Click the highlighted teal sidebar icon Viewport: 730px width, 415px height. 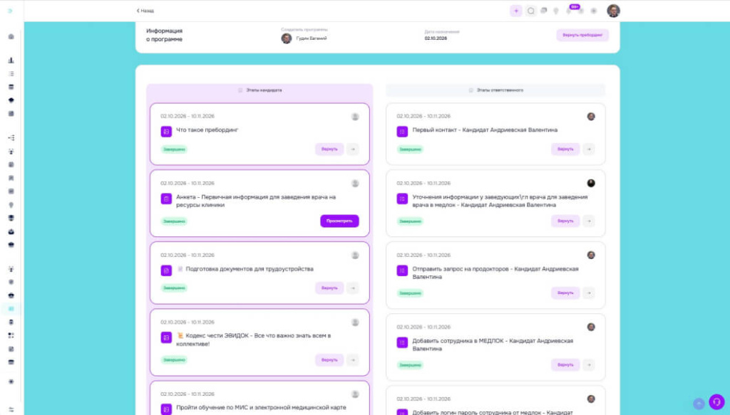(11, 308)
